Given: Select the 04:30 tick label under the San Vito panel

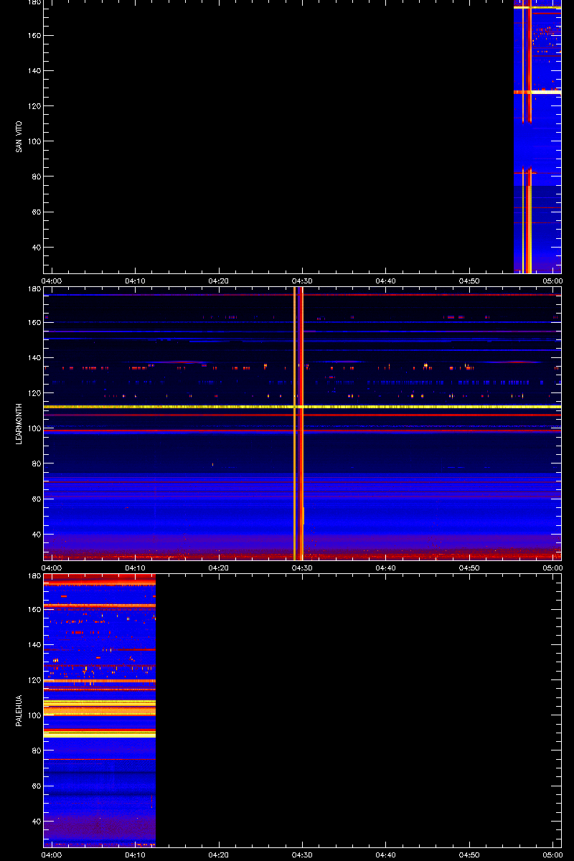Looking at the screenshot, I should point(302,281).
